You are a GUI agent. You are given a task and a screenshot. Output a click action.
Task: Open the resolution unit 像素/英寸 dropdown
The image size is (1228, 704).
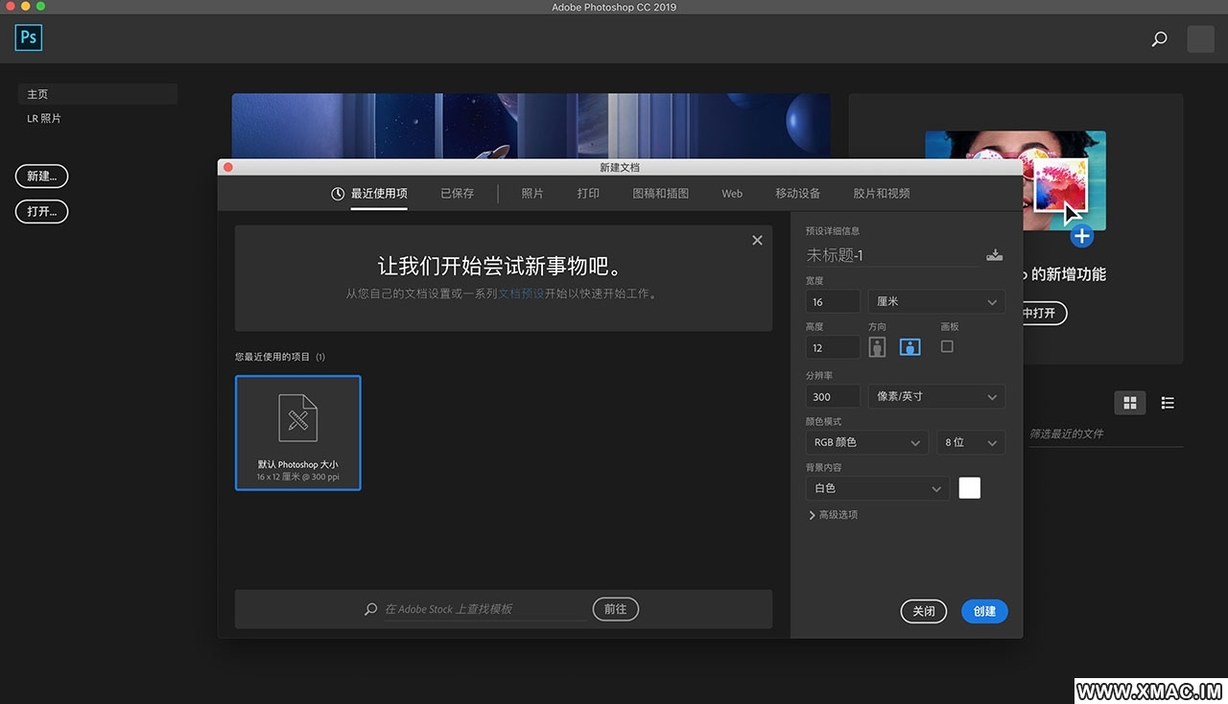pos(935,397)
